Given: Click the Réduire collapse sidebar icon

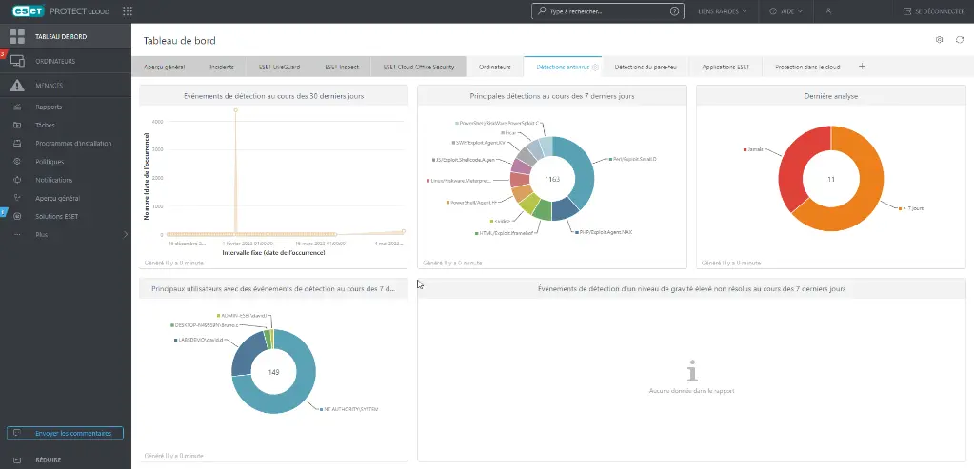Looking at the screenshot, I should (17, 460).
